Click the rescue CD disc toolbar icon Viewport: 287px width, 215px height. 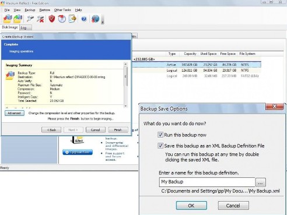point(62,19)
